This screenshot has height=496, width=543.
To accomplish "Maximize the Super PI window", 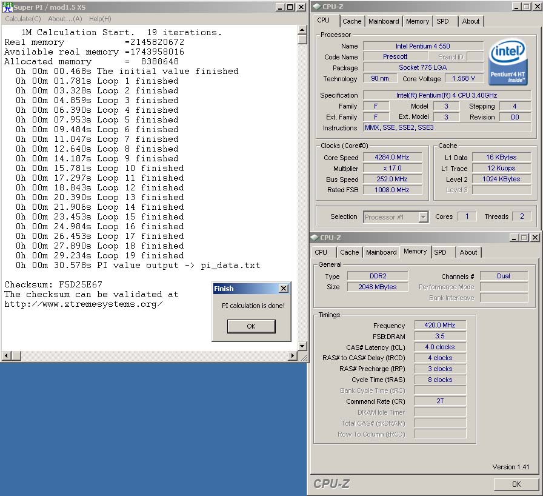I will tap(290, 7).
